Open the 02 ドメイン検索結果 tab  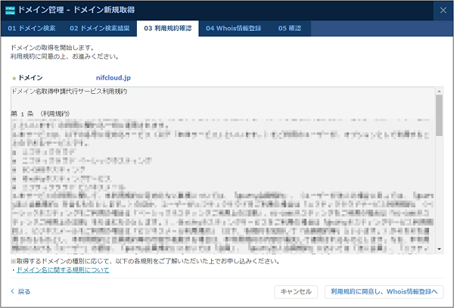pos(100,28)
